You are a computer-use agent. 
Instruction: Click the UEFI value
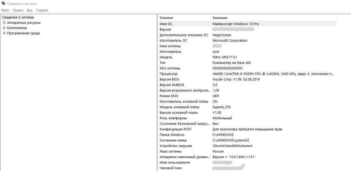pyautogui.click(x=216, y=96)
